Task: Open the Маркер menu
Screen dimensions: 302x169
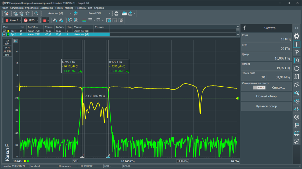Action: [69, 8]
